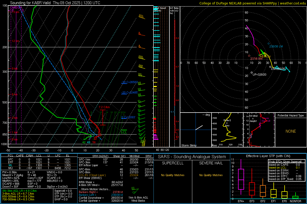Click the PW = 0.56in value
Screen dimensions: 307x204
pos(10,172)
